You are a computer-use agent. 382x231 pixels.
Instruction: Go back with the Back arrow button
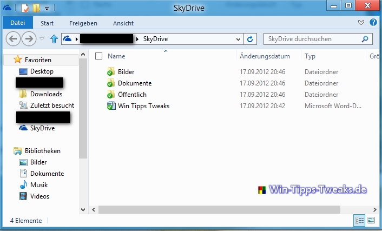coord(13,39)
